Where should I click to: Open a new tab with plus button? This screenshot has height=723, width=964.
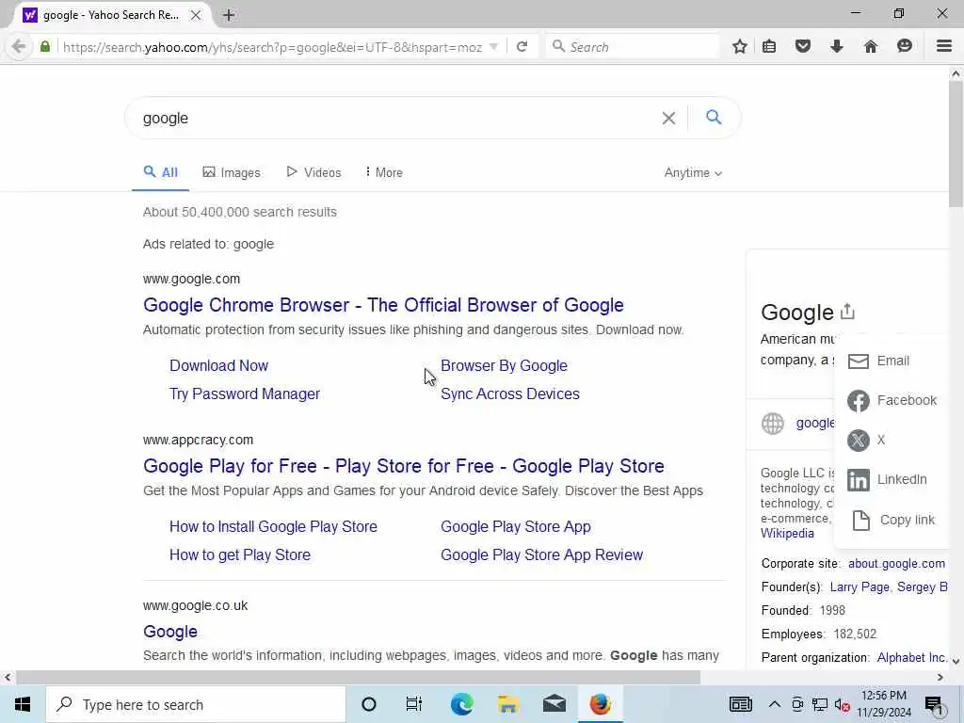(x=229, y=15)
